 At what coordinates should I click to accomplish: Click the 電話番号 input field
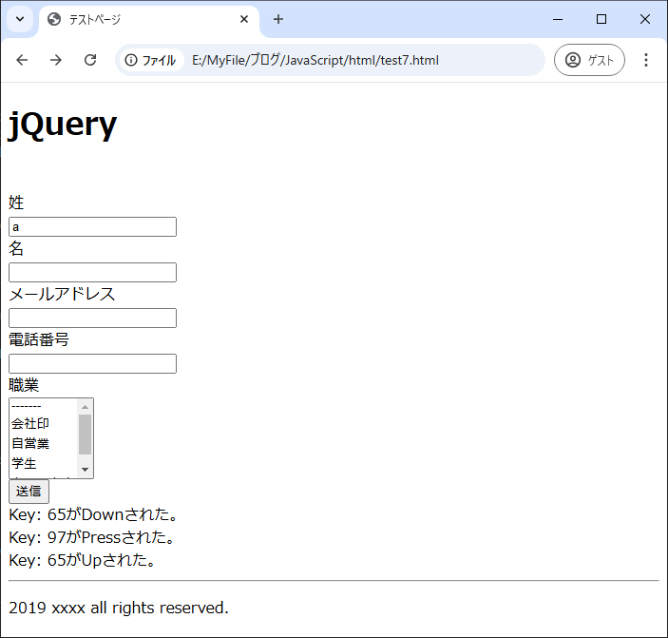point(92,363)
